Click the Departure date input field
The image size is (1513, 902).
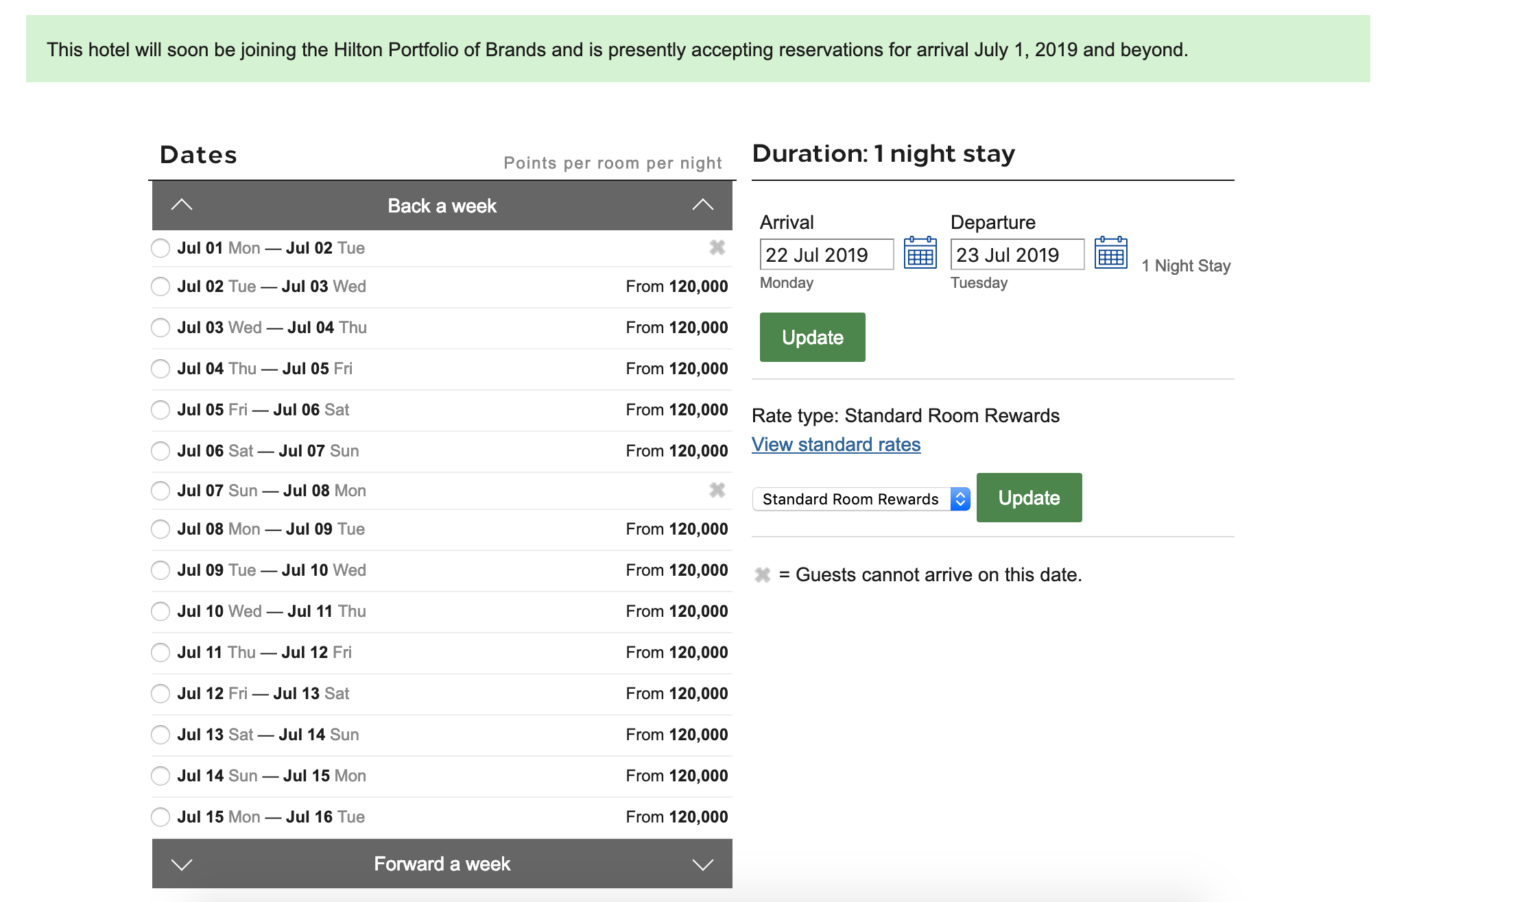(1016, 255)
